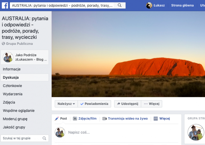
Task: Toggle the Powiadomienia notifications button
Action: (94, 104)
